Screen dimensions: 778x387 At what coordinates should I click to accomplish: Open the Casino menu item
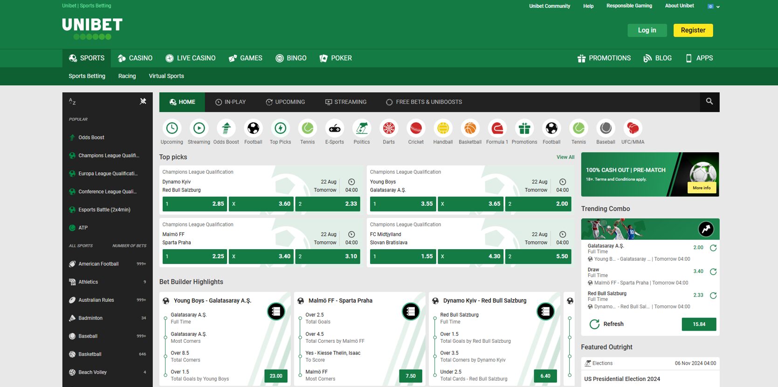pyautogui.click(x=135, y=58)
